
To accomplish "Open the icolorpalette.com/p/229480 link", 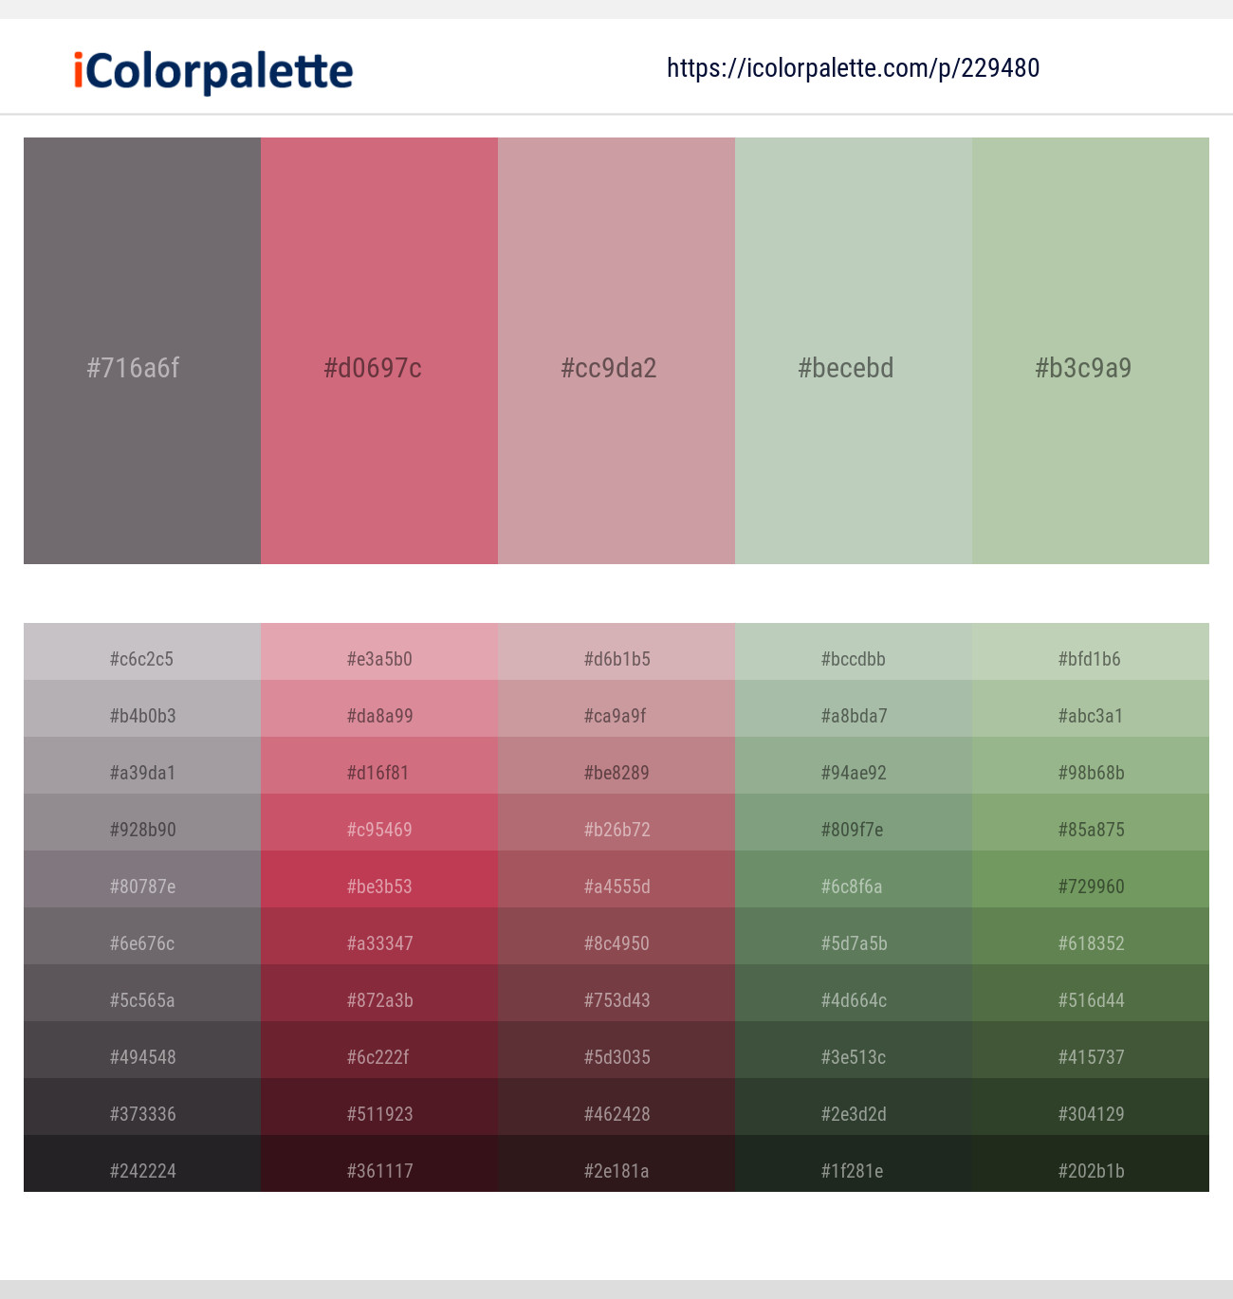I will click(x=853, y=68).
